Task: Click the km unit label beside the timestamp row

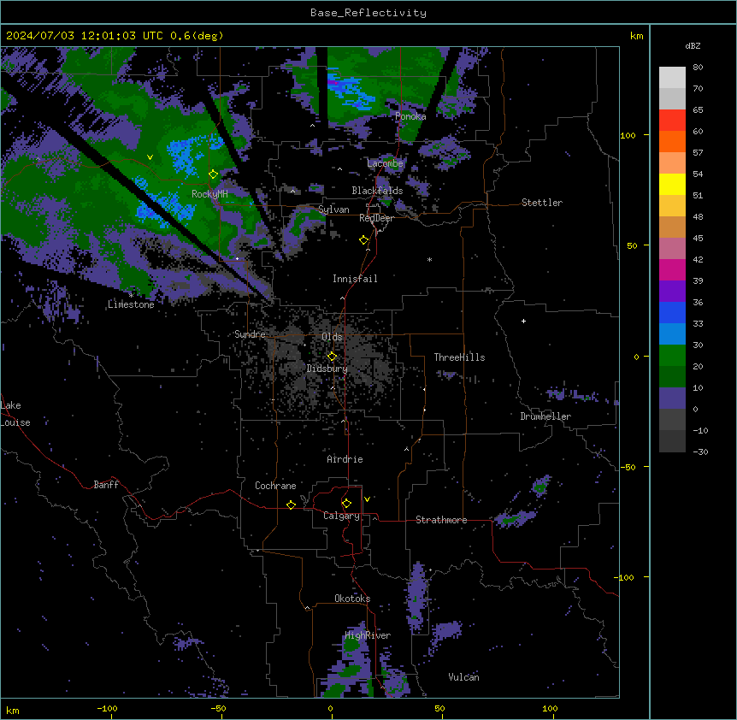Action: pos(636,36)
